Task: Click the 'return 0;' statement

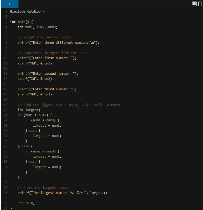Action: pos(26,203)
